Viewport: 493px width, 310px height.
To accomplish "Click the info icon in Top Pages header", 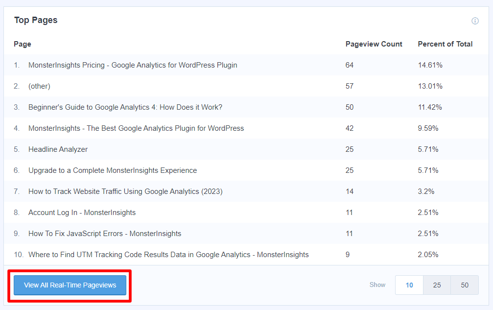I will 475,21.
